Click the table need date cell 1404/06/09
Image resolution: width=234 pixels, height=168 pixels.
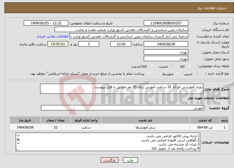[x=25, y=127]
